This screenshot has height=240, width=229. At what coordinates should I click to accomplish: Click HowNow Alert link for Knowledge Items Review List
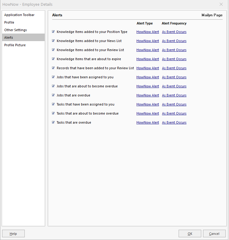(148, 50)
